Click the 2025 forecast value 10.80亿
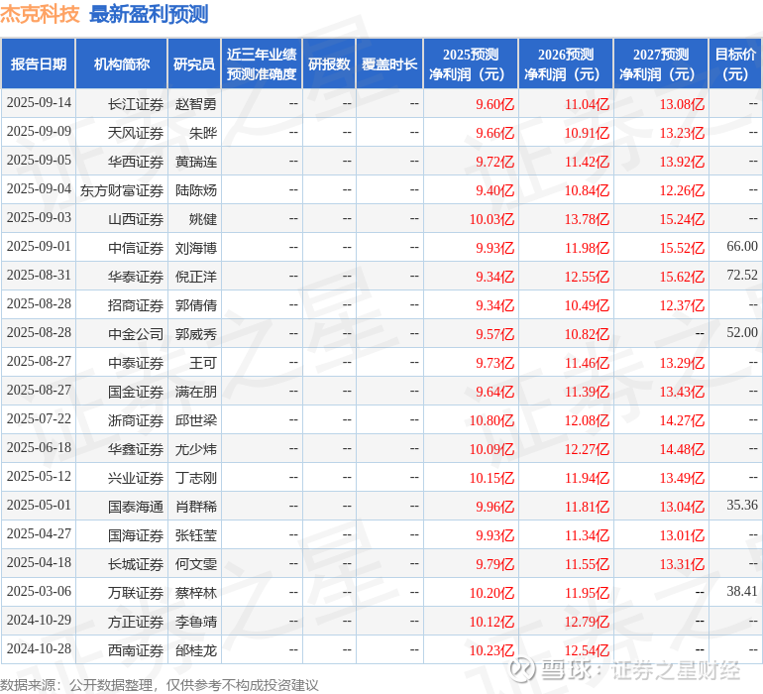This screenshot has height=694, width=763. click(x=491, y=420)
